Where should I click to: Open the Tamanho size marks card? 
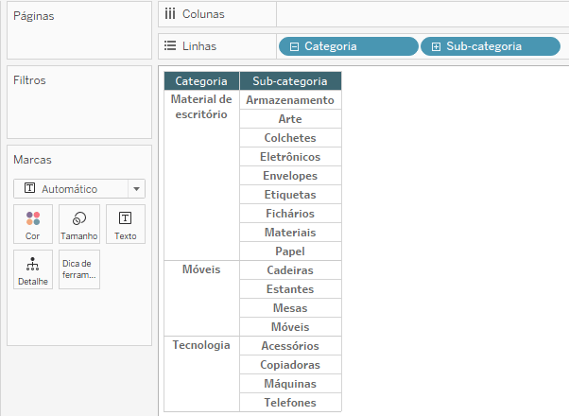tap(78, 224)
